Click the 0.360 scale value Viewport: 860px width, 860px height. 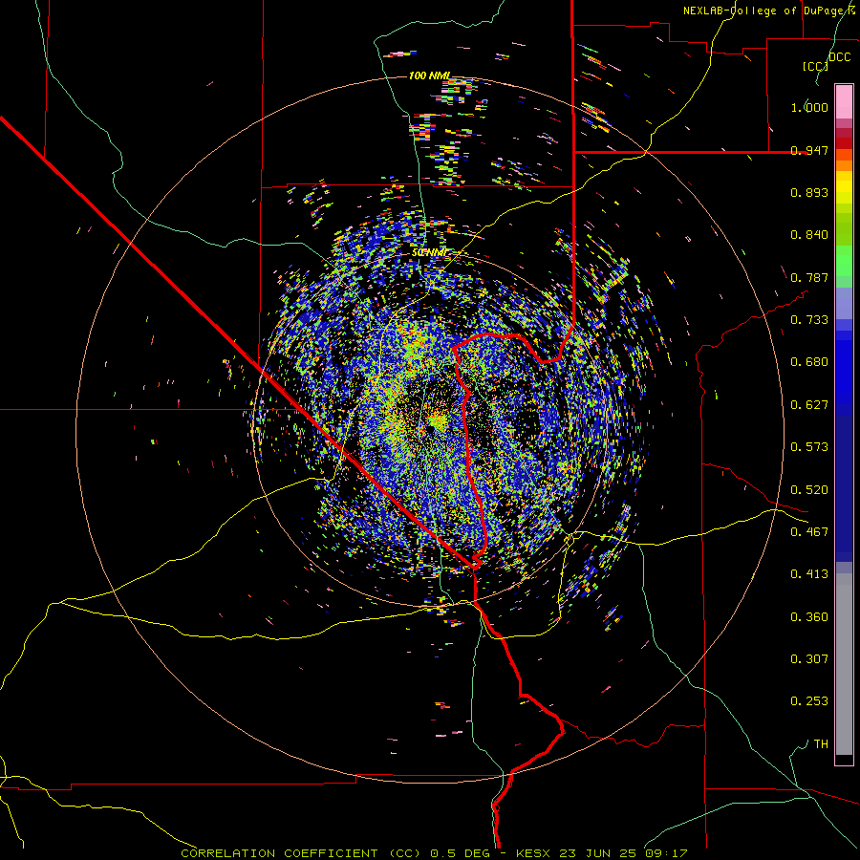pos(809,617)
